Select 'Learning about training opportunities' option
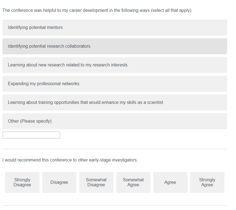236x210 pixels. coord(115,103)
